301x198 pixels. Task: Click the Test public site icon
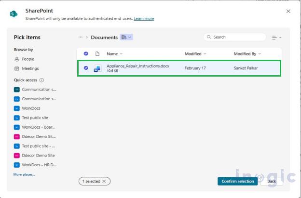tap(17, 118)
